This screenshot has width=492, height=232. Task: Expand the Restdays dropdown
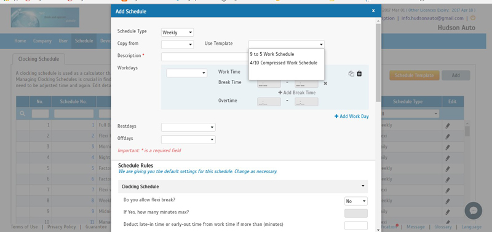188,128
